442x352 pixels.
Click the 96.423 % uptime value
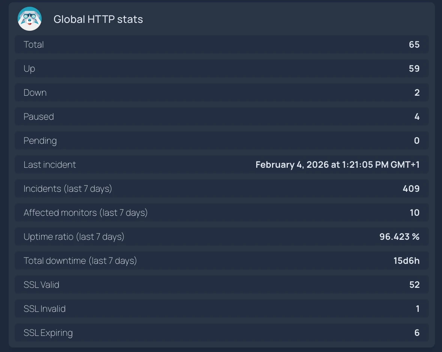coord(399,237)
